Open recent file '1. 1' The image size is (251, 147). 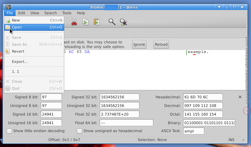click(34, 72)
